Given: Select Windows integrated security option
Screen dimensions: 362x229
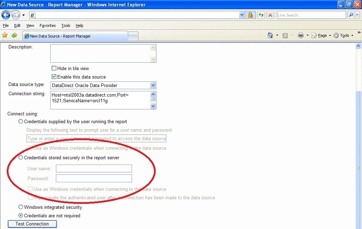Looking at the screenshot, I should click(21, 207).
